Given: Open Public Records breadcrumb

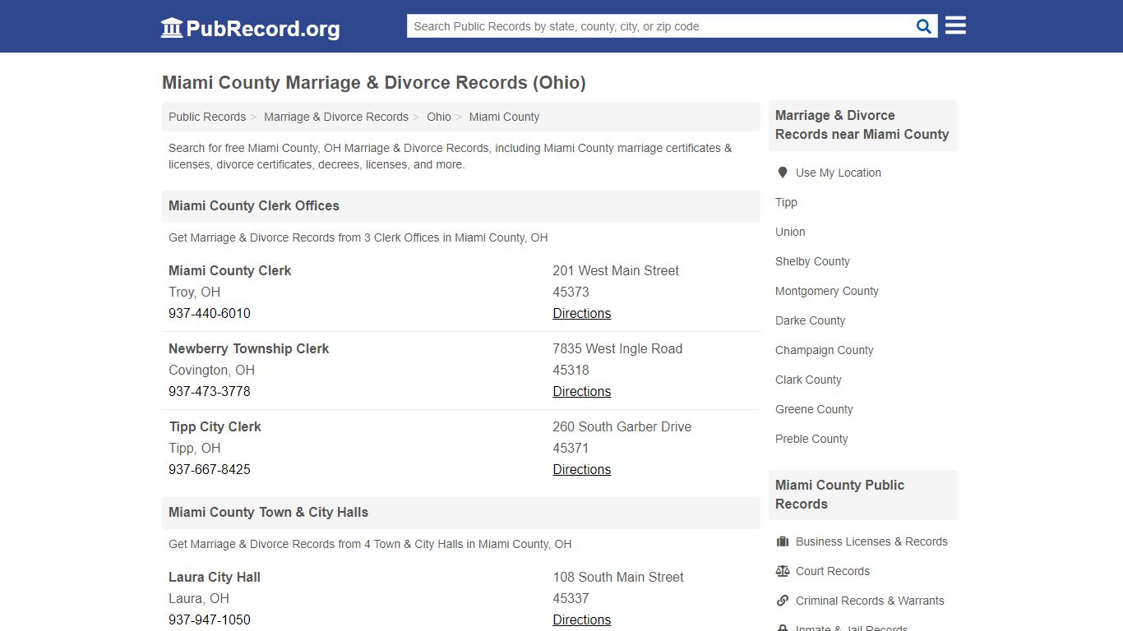Looking at the screenshot, I should click(x=207, y=117).
